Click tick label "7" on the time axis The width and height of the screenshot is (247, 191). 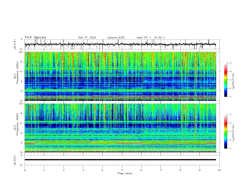coord(161,170)
